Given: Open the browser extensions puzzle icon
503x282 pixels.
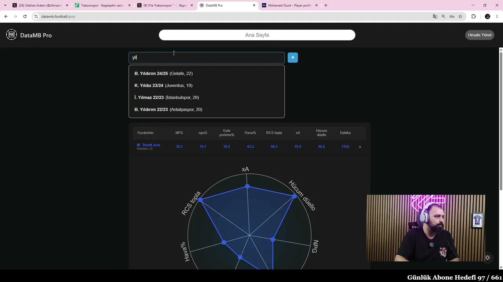Looking at the screenshot, I should tap(474, 16).
